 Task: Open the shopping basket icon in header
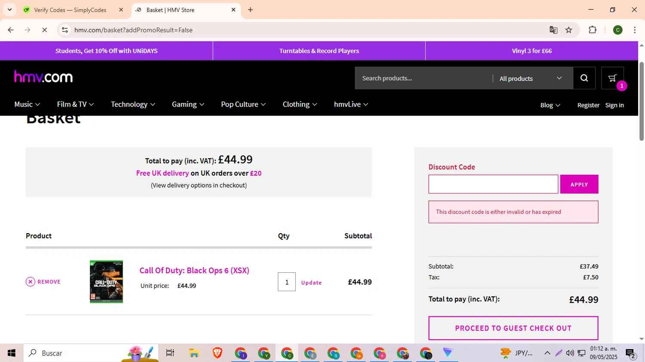click(x=612, y=78)
